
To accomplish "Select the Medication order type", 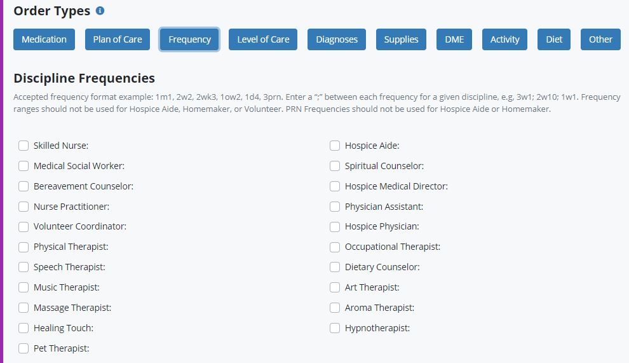I will (x=44, y=39).
